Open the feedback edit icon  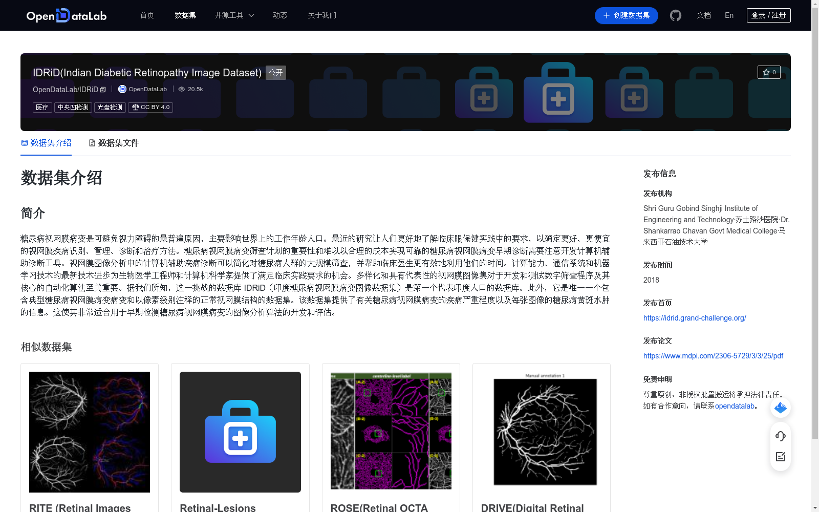[x=781, y=457]
